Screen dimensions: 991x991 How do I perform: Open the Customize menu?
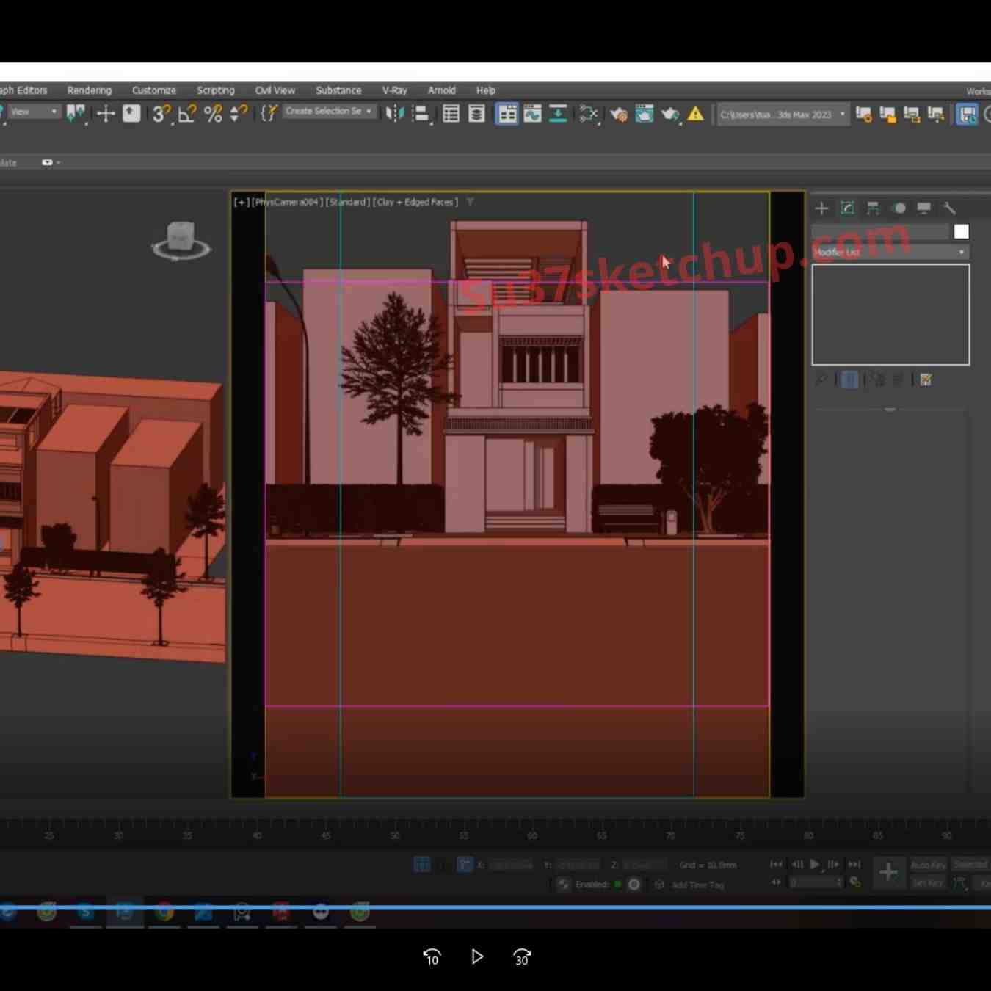coord(154,90)
